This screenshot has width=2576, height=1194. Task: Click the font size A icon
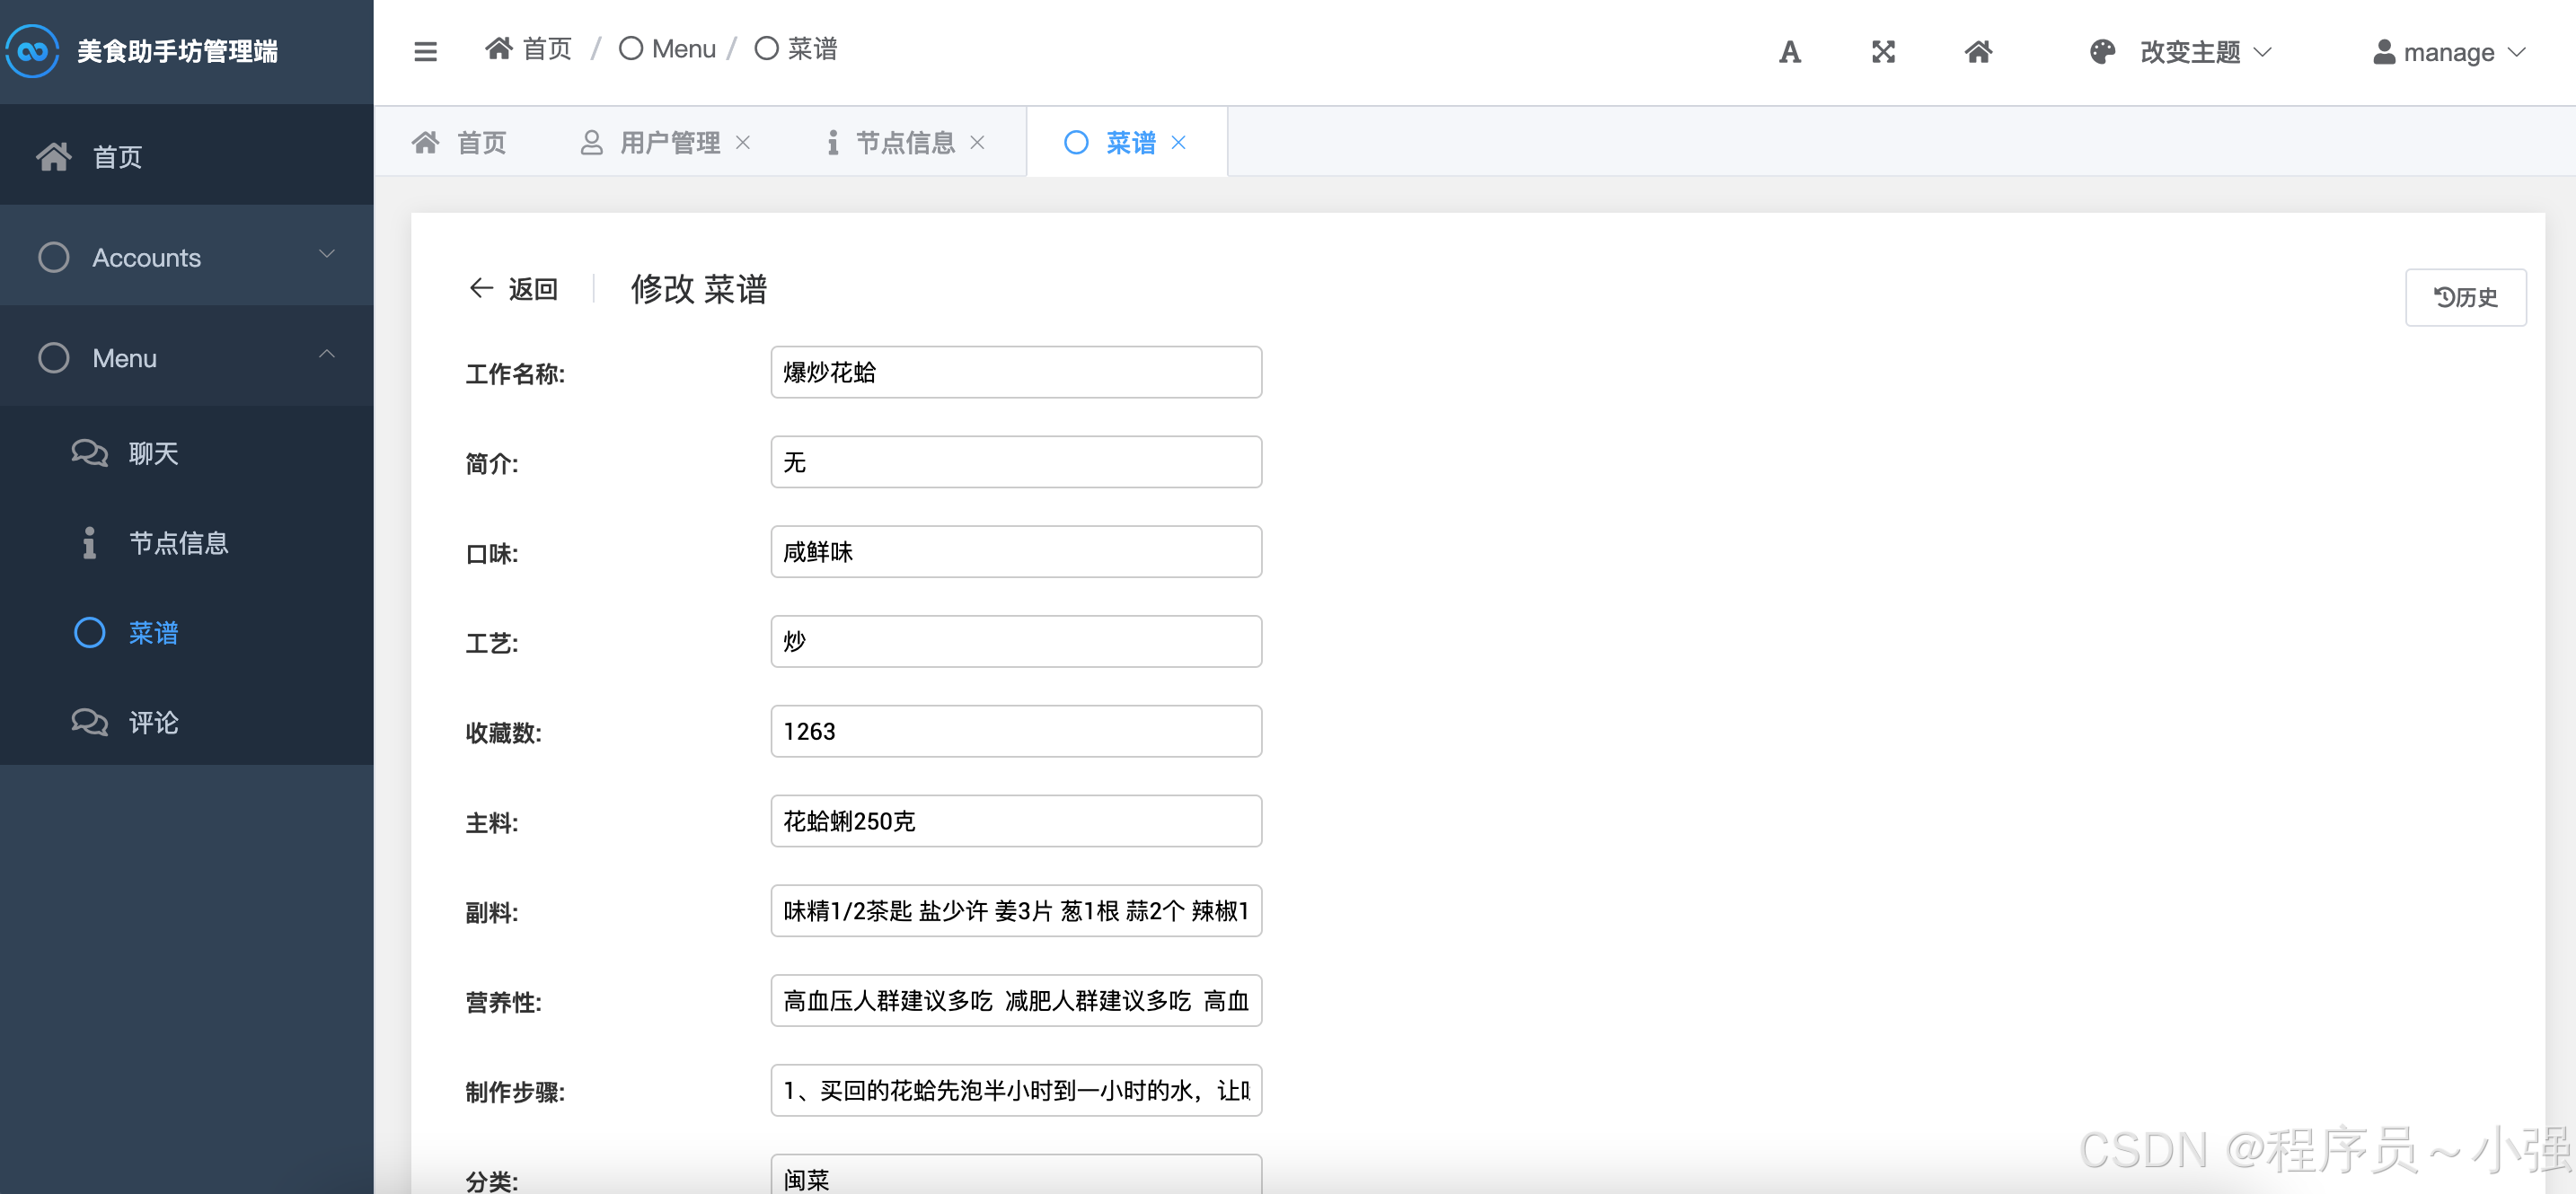[x=1789, y=52]
